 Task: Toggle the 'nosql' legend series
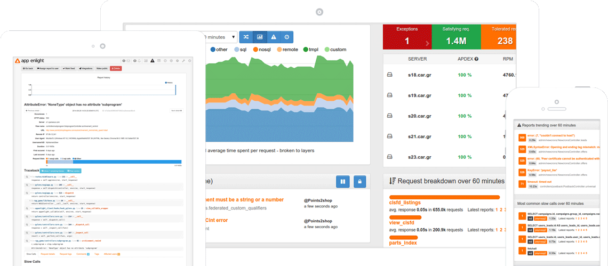point(262,50)
